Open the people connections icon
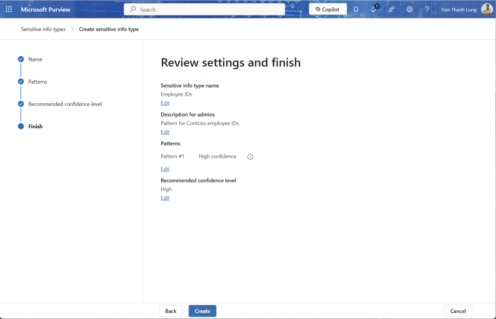 point(391,9)
